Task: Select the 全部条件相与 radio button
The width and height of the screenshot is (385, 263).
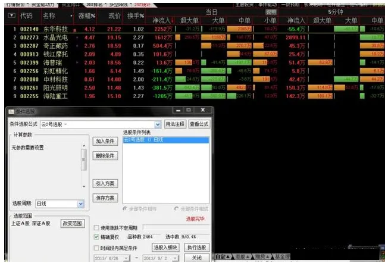Action: [125, 209]
